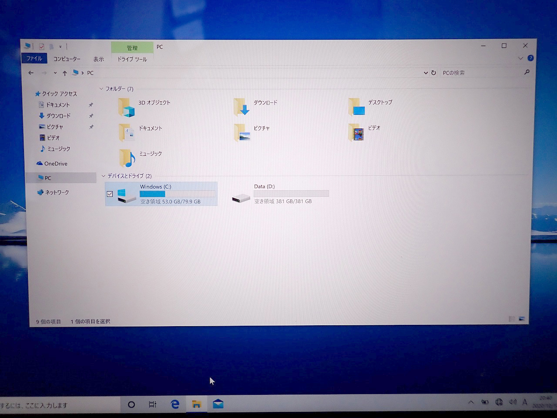This screenshot has width=557, height=418.
Task: Click the refresh button in address bar
Action: 433,73
